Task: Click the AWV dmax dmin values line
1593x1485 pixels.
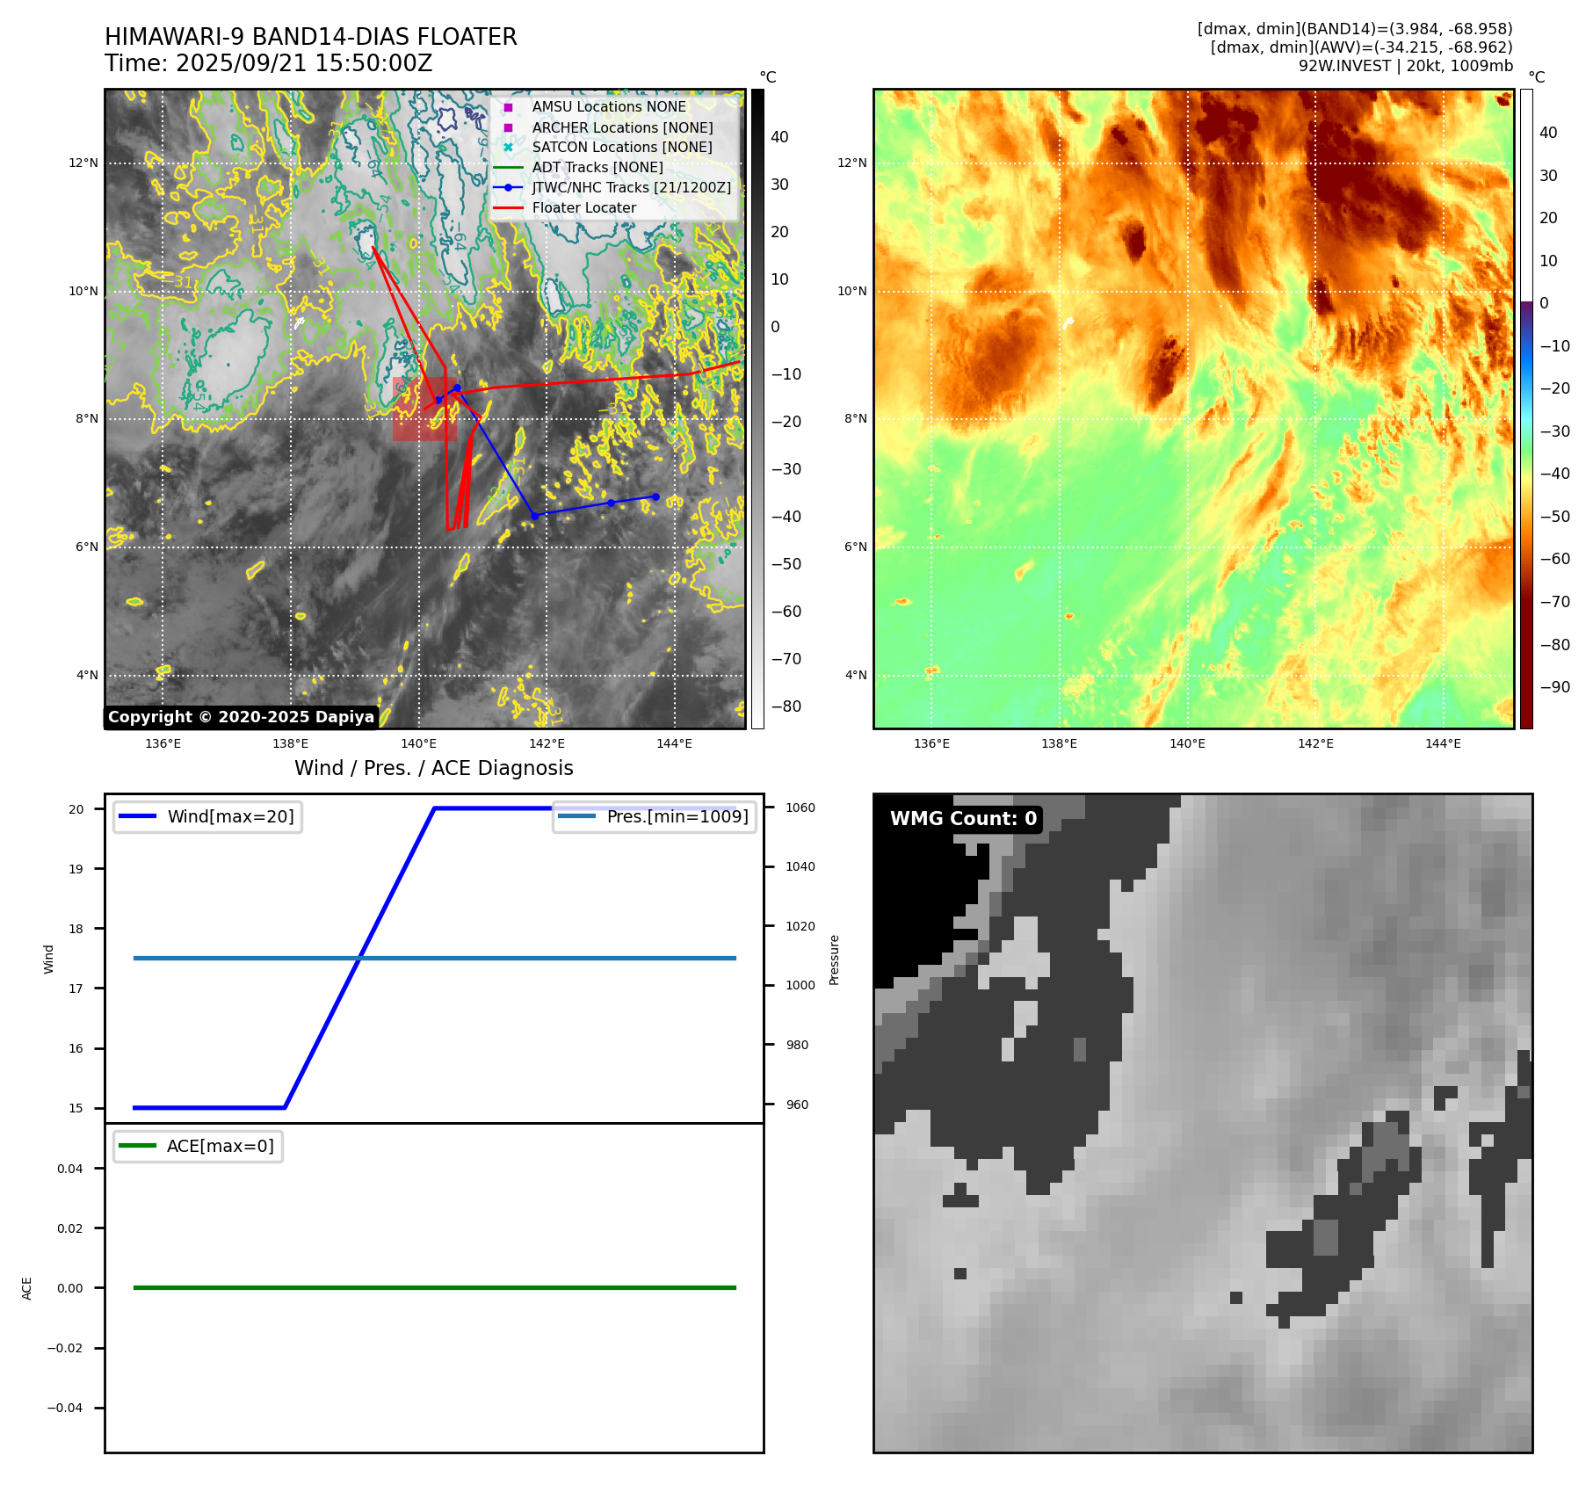Action: pos(1361,47)
